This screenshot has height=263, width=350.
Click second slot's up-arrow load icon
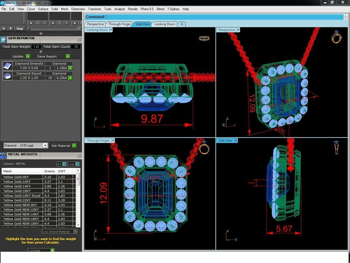53,23
